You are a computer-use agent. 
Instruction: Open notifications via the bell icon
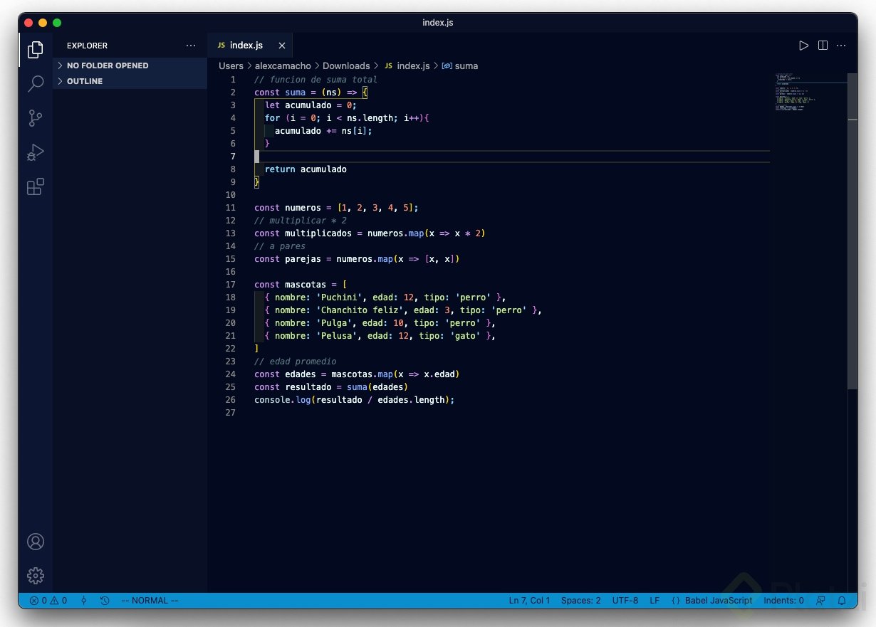coord(843,600)
